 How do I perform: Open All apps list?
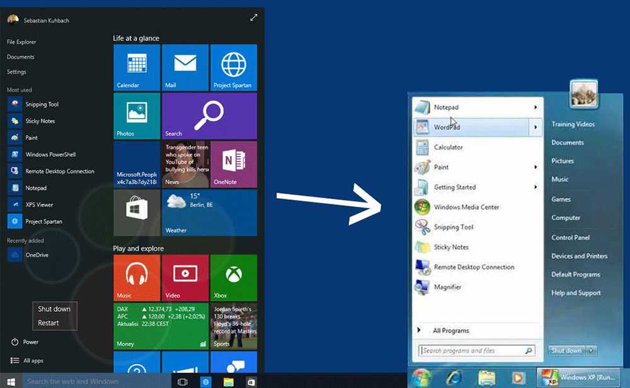click(33, 360)
